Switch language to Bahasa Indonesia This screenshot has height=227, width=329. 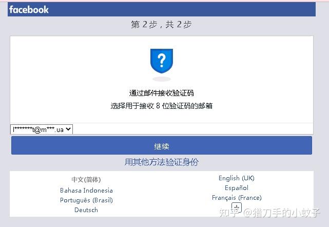coord(86,190)
